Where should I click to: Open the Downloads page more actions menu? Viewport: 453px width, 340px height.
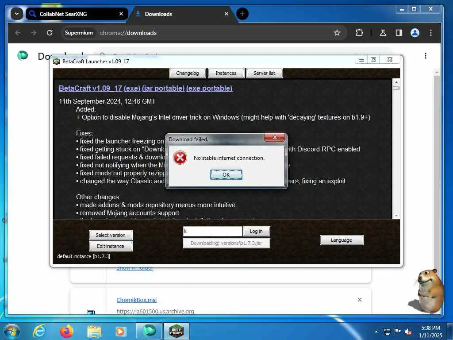(x=426, y=56)
